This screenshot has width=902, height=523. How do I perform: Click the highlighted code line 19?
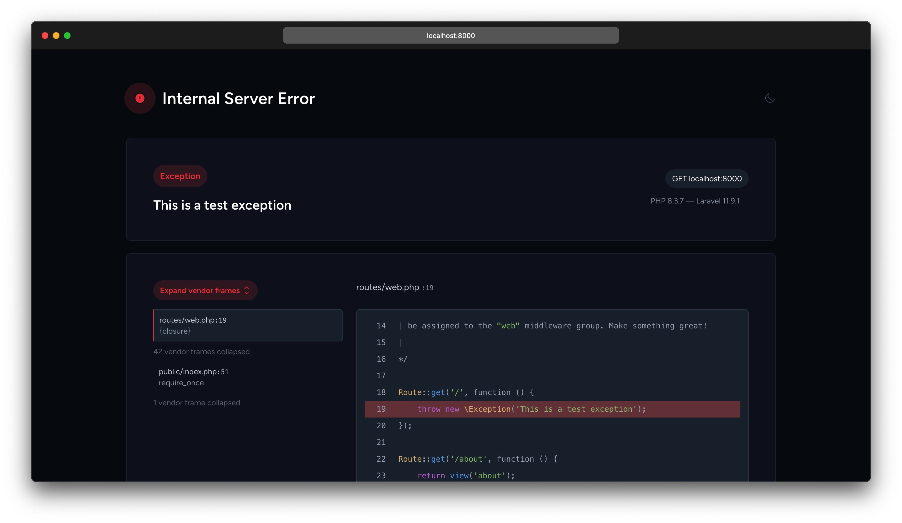coord(552,409)
